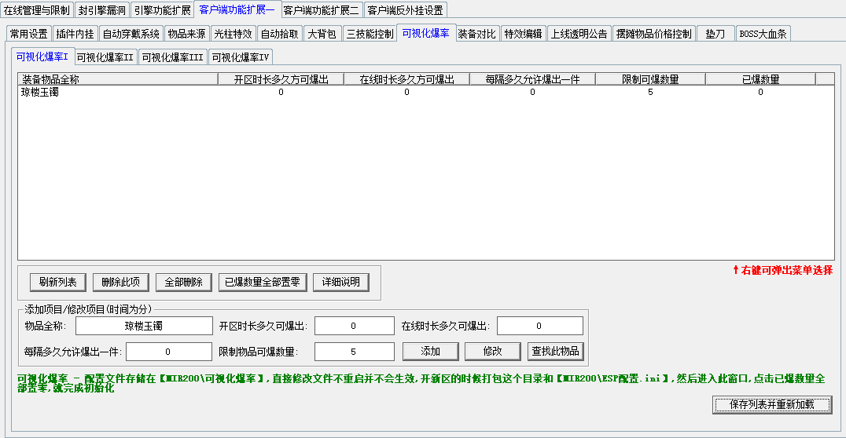Focus 开区时长多久可爆出 input field
This screenshot has height=438, width=846.
[x=355, y=326]
